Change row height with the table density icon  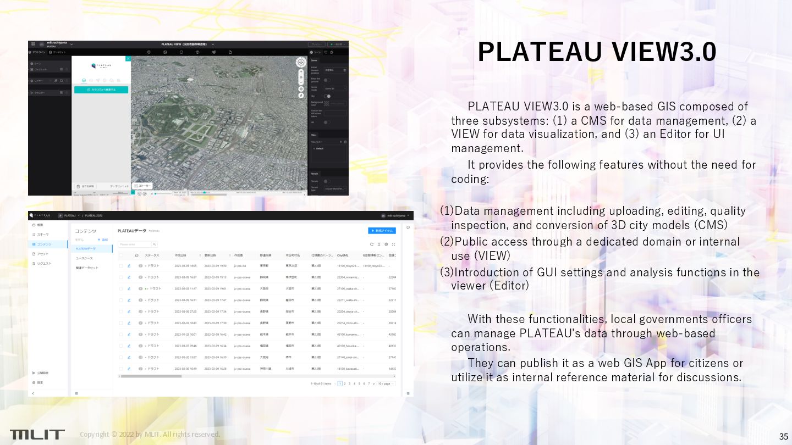click(379, 244)
